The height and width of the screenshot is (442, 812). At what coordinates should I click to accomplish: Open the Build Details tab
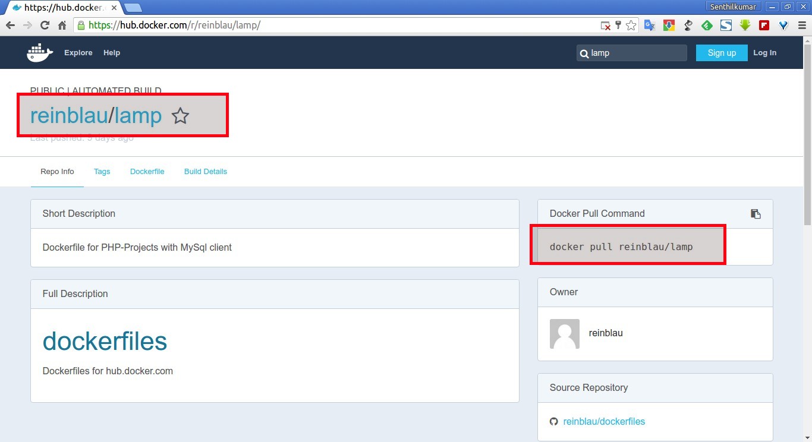206,172
